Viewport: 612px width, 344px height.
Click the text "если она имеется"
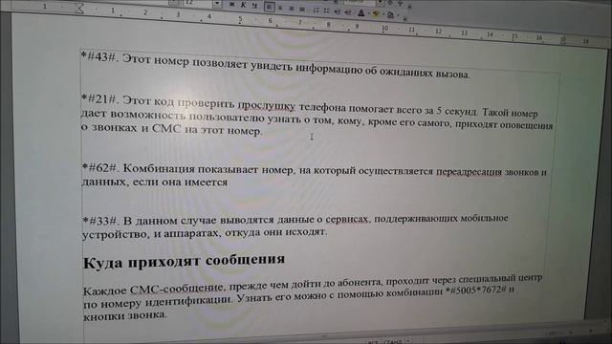180,183
